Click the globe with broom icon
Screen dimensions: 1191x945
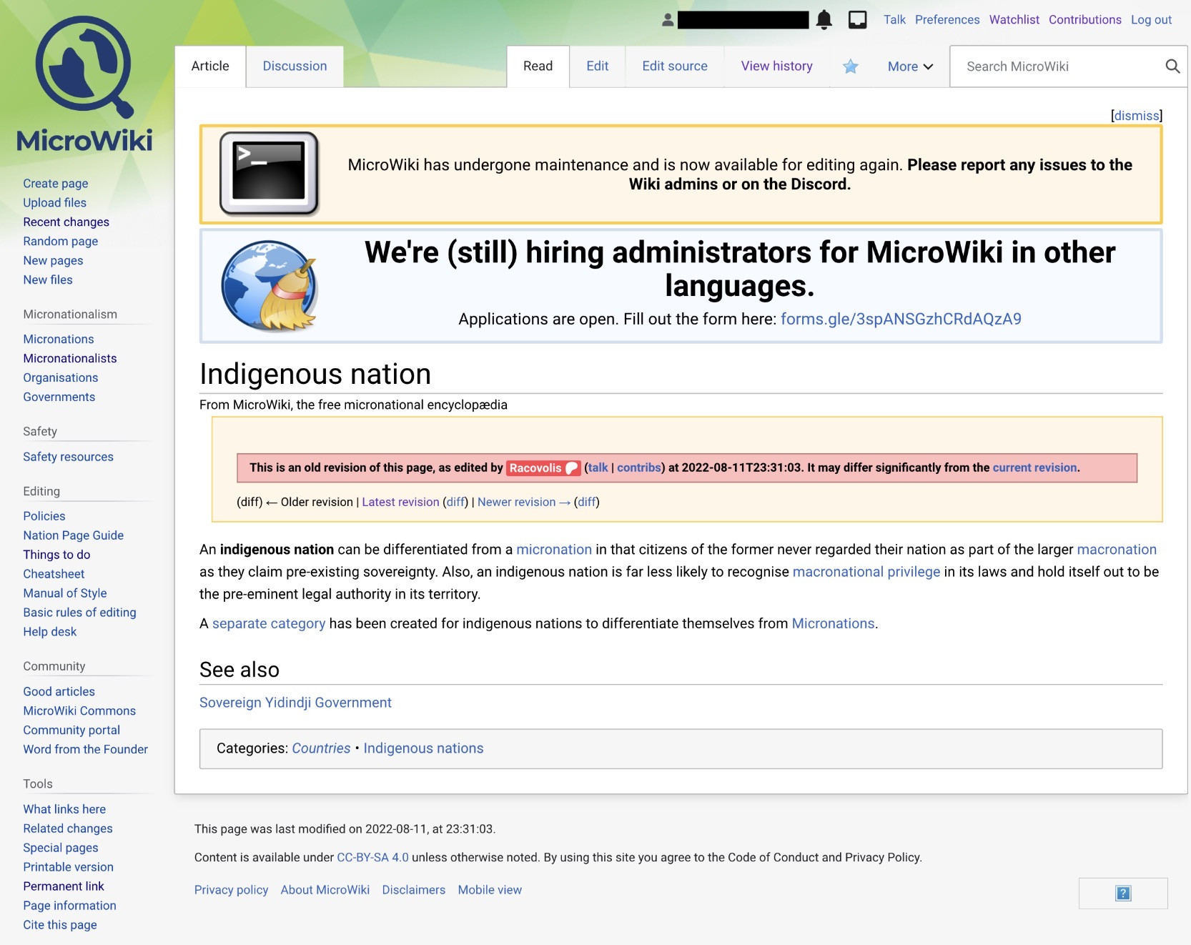tap(270, 286)
